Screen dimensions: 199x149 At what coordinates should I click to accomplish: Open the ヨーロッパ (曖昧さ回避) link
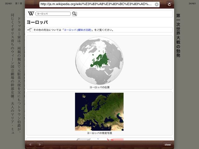pyautogui.click(x=77, y=30)
